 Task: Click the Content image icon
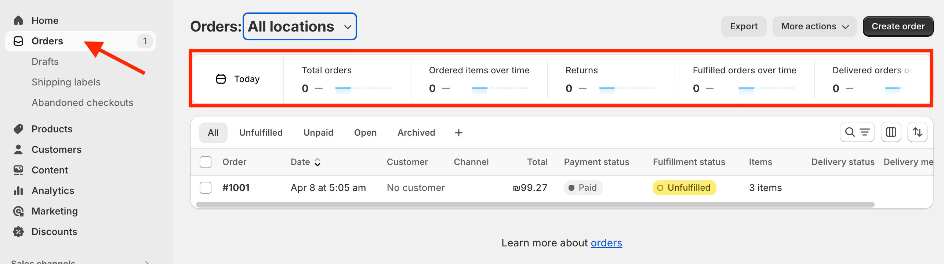coord(18,170)
